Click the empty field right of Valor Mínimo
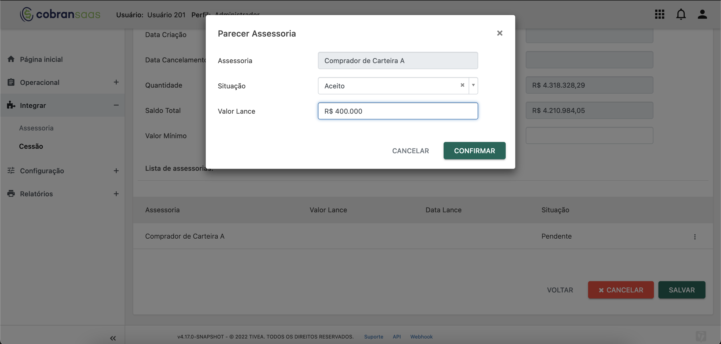 point(589,135)
